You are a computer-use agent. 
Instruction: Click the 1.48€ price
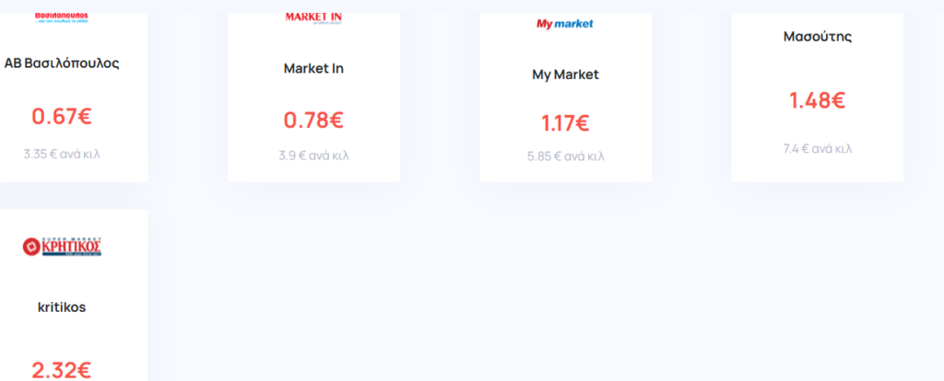(818, 101)
